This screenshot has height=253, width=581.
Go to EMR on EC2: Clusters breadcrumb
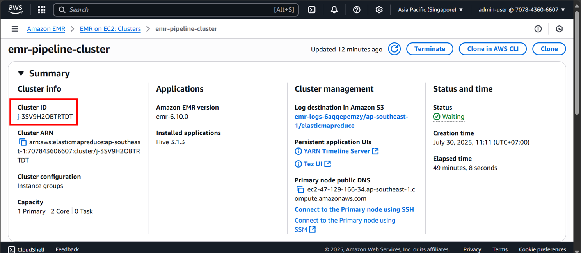tap(110, 29)
